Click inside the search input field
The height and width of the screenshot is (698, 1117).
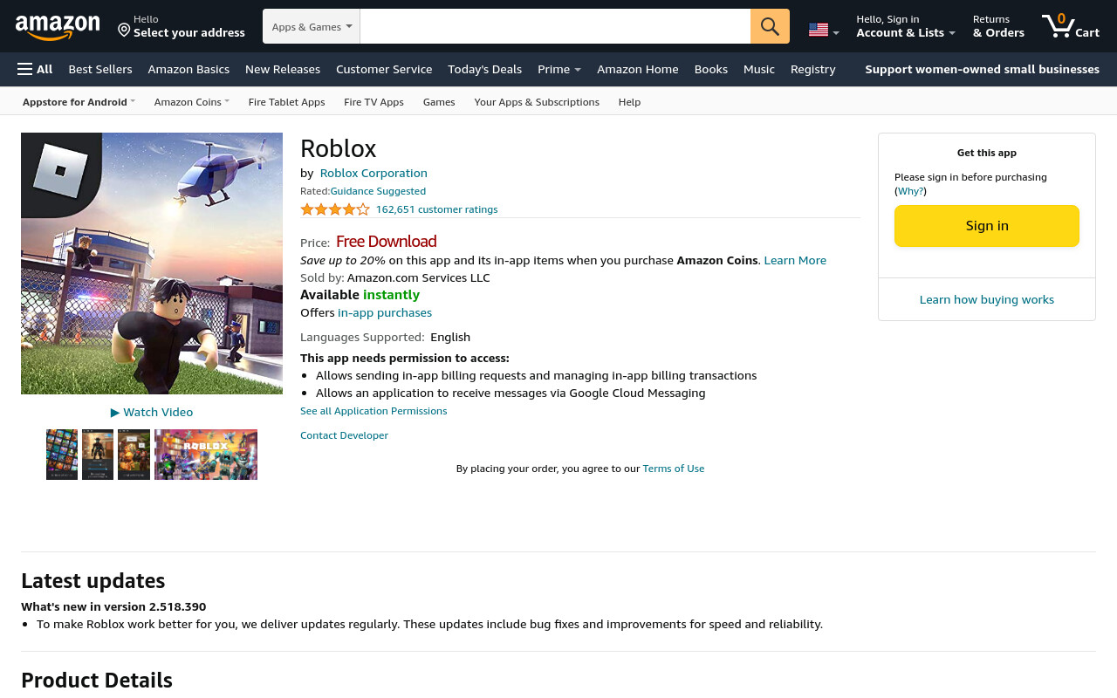point(555,26)
